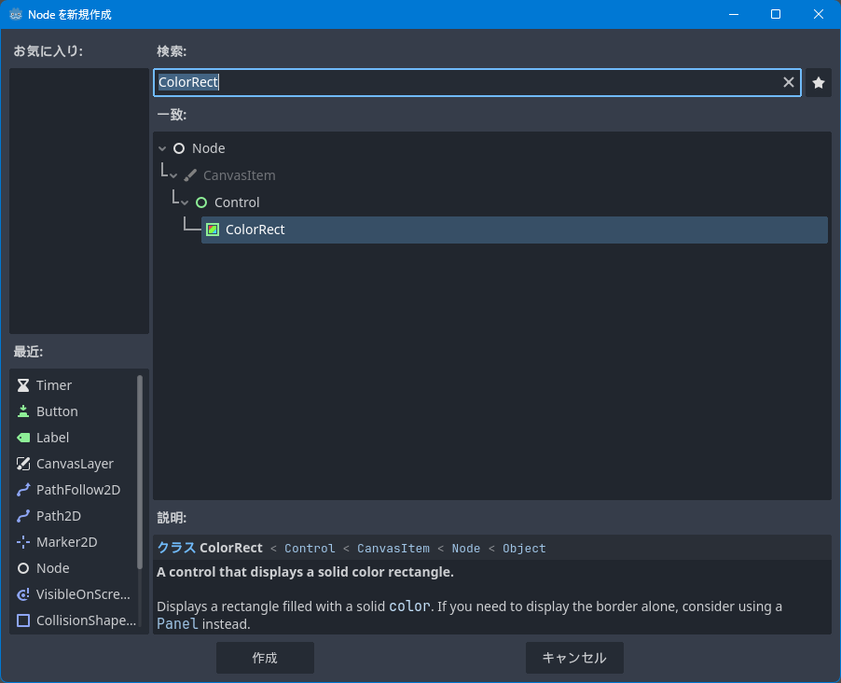Open the Panel link in the description text
This screenshot has height=683, width=841.
pos(177,624)
